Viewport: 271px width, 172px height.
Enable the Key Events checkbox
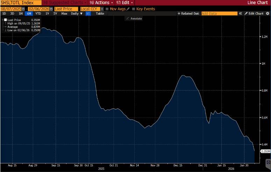click(134, 9)
